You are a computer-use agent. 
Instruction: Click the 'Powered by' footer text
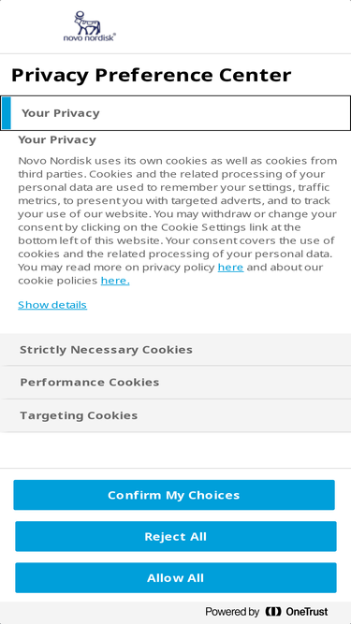(232, 612)
